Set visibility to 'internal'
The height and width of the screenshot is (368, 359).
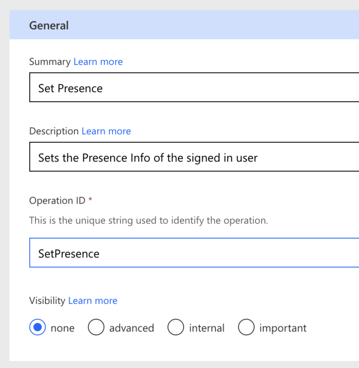coord(176,327)
